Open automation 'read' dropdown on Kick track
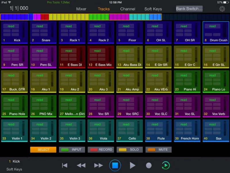This screenshot has width=230, height=173. point(11,26)
